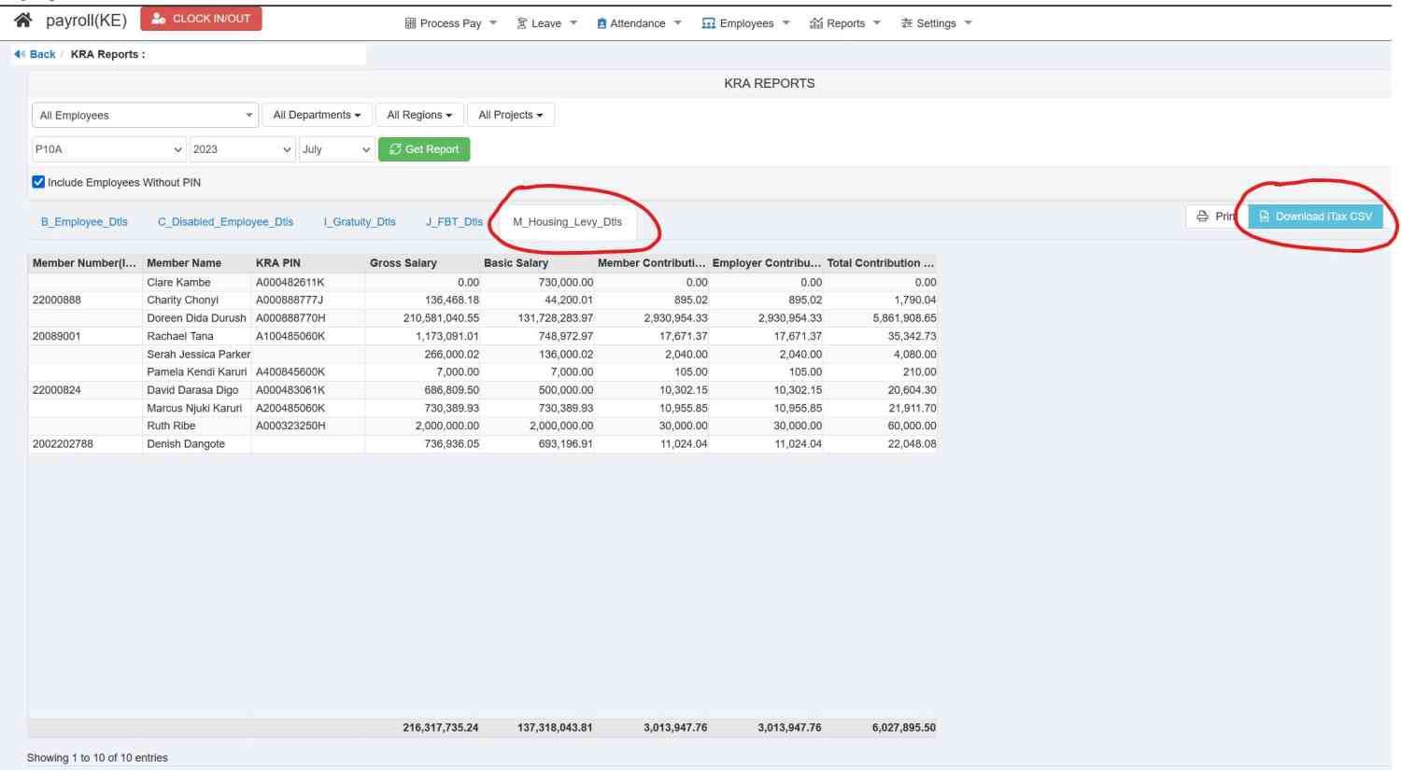Expand the All Projects filter

(510, 115)
